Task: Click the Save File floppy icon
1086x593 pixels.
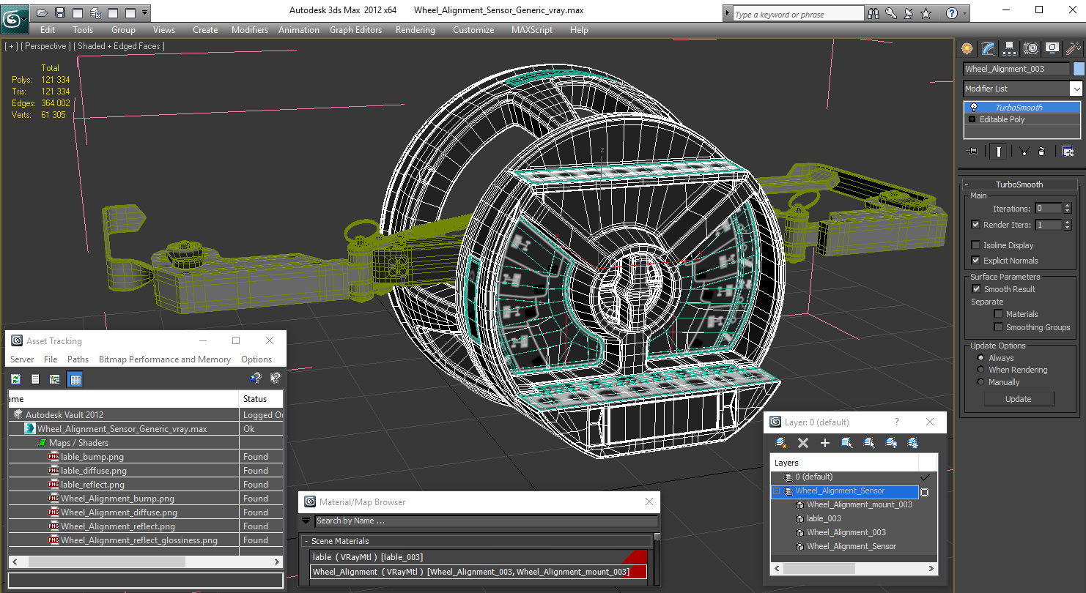Action: click(60, 12)
